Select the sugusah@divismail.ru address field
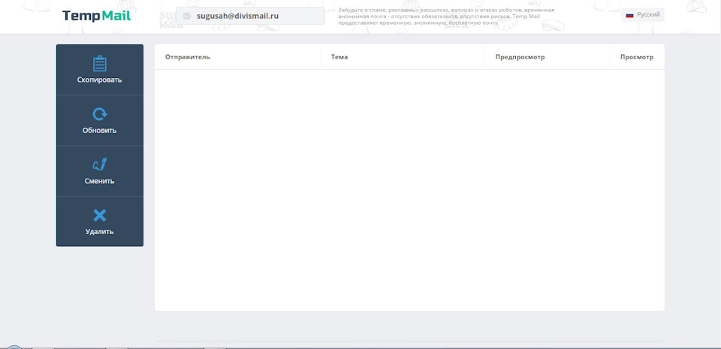Image resolution: width=721 pixels, height=349 pixels. (251, 16)
